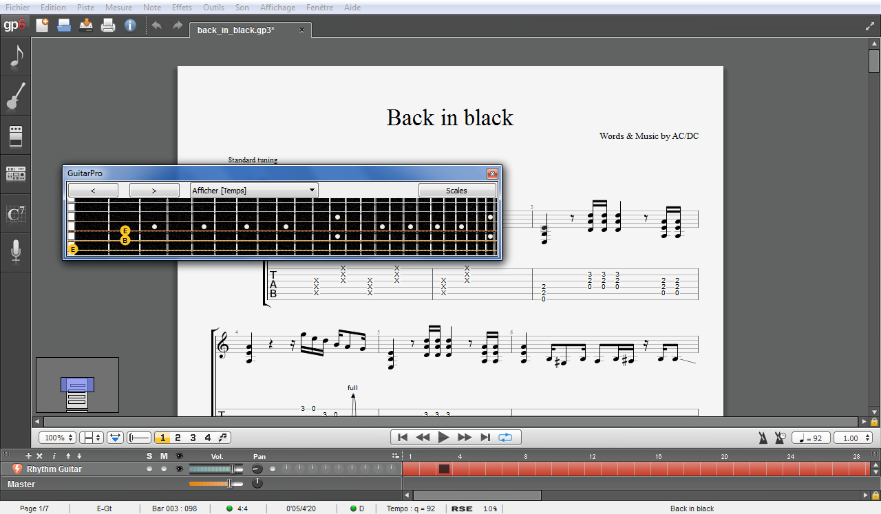Select voice 4
The width and height of the screenshot is (881, 514).
pos(208,438)
